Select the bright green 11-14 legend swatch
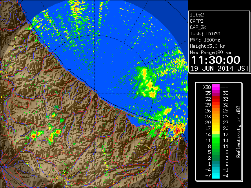 (216, 140)
